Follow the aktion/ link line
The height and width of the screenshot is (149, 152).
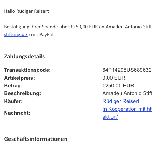coord(110,117)
